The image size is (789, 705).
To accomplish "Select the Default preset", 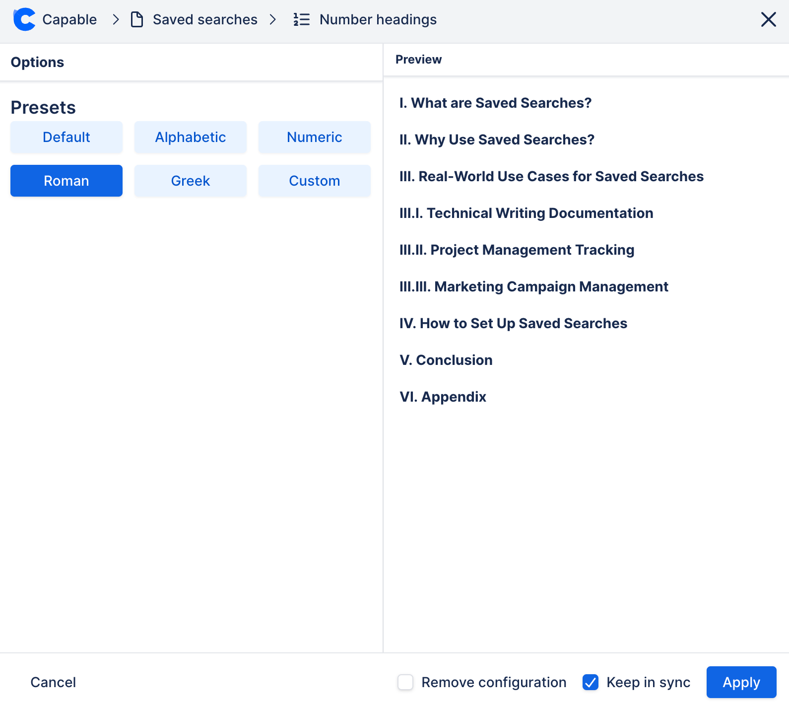I will [x=66, y=138].
